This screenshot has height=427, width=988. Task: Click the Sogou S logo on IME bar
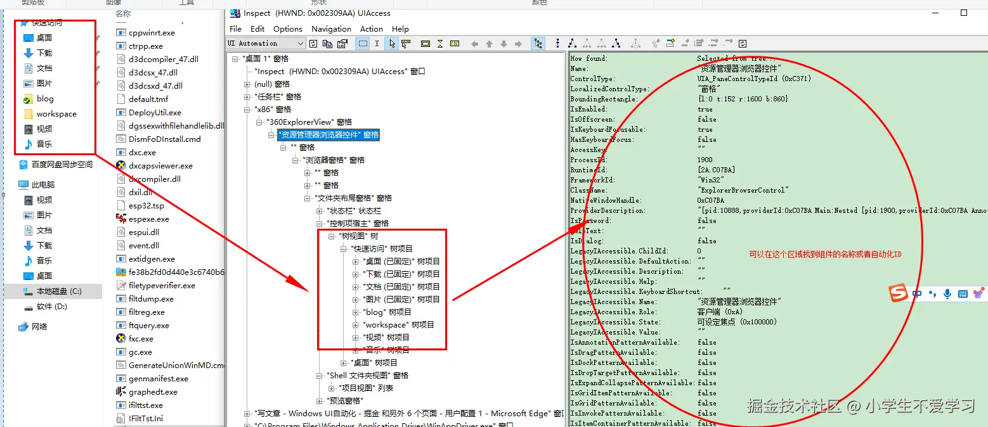tap(897, 293)
